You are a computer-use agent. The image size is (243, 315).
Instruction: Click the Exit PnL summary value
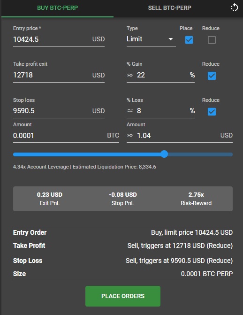(x=50, y=195)
